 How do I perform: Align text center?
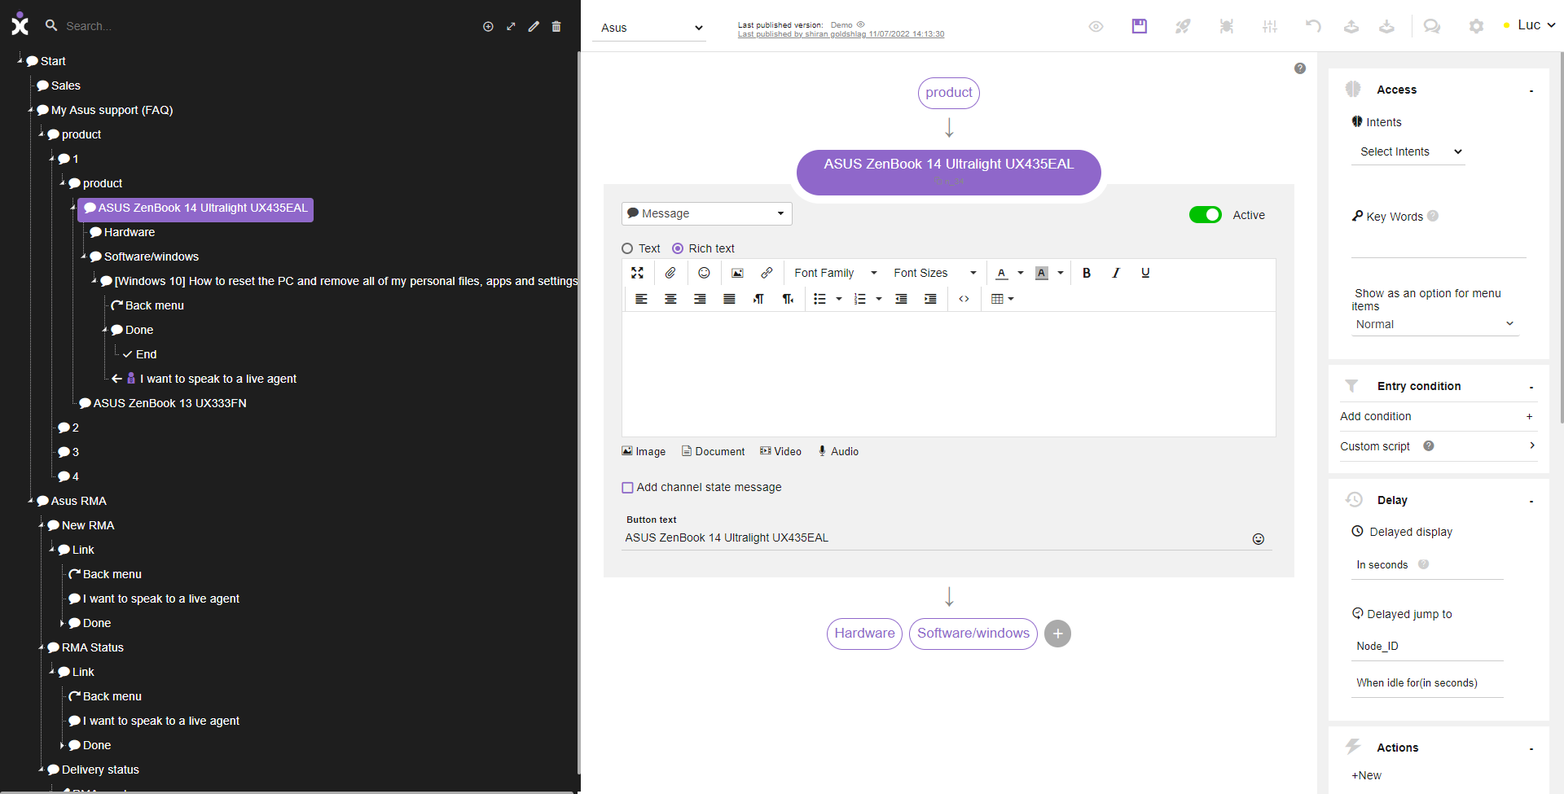(670, 299)
